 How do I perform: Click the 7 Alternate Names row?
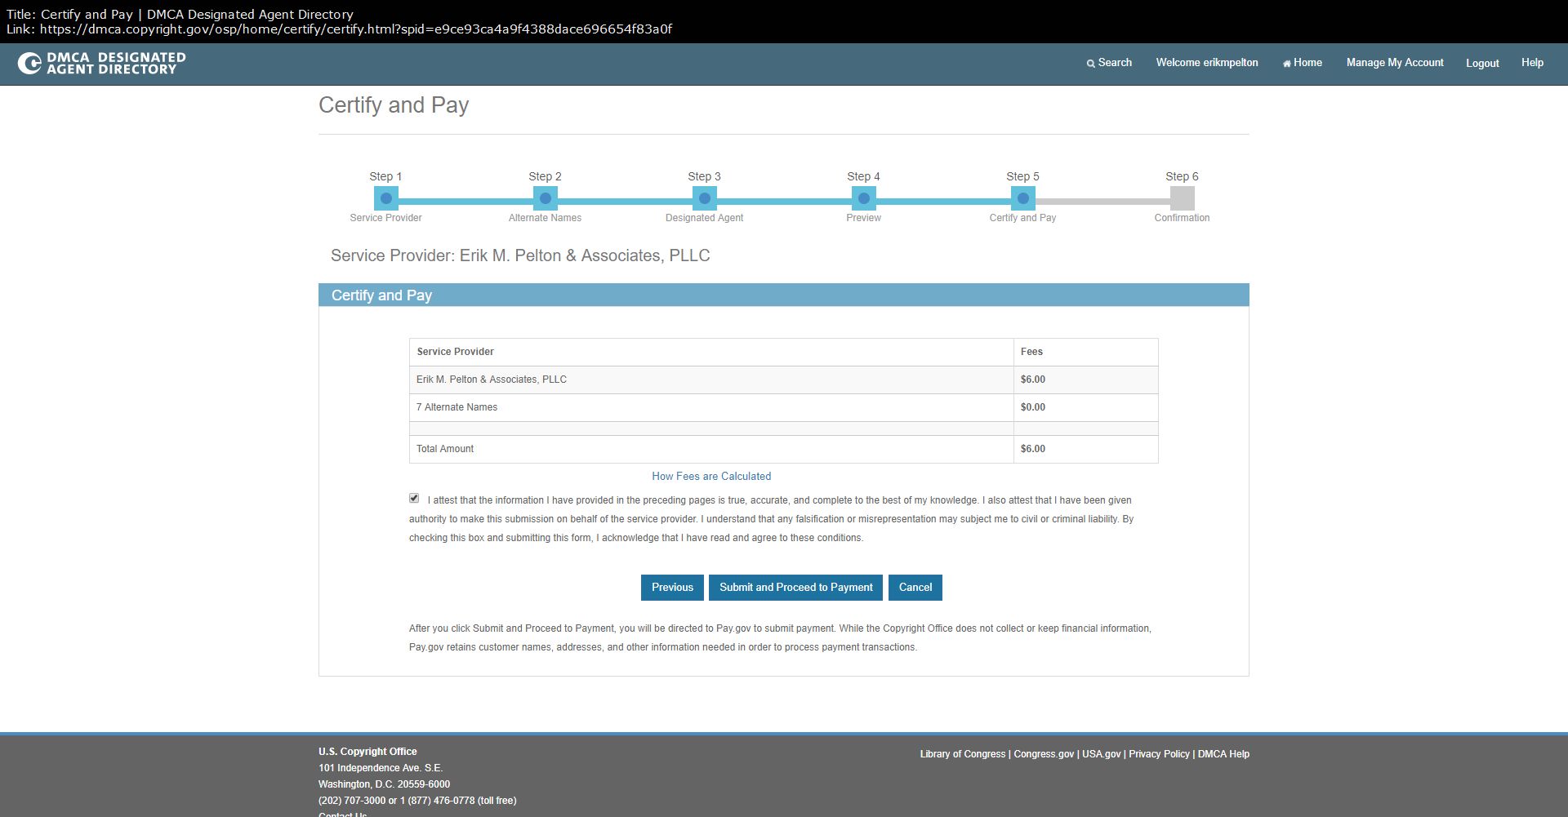coord(784,407)
